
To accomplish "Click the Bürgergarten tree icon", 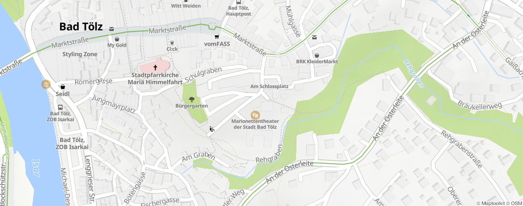I will pos(192,99).
